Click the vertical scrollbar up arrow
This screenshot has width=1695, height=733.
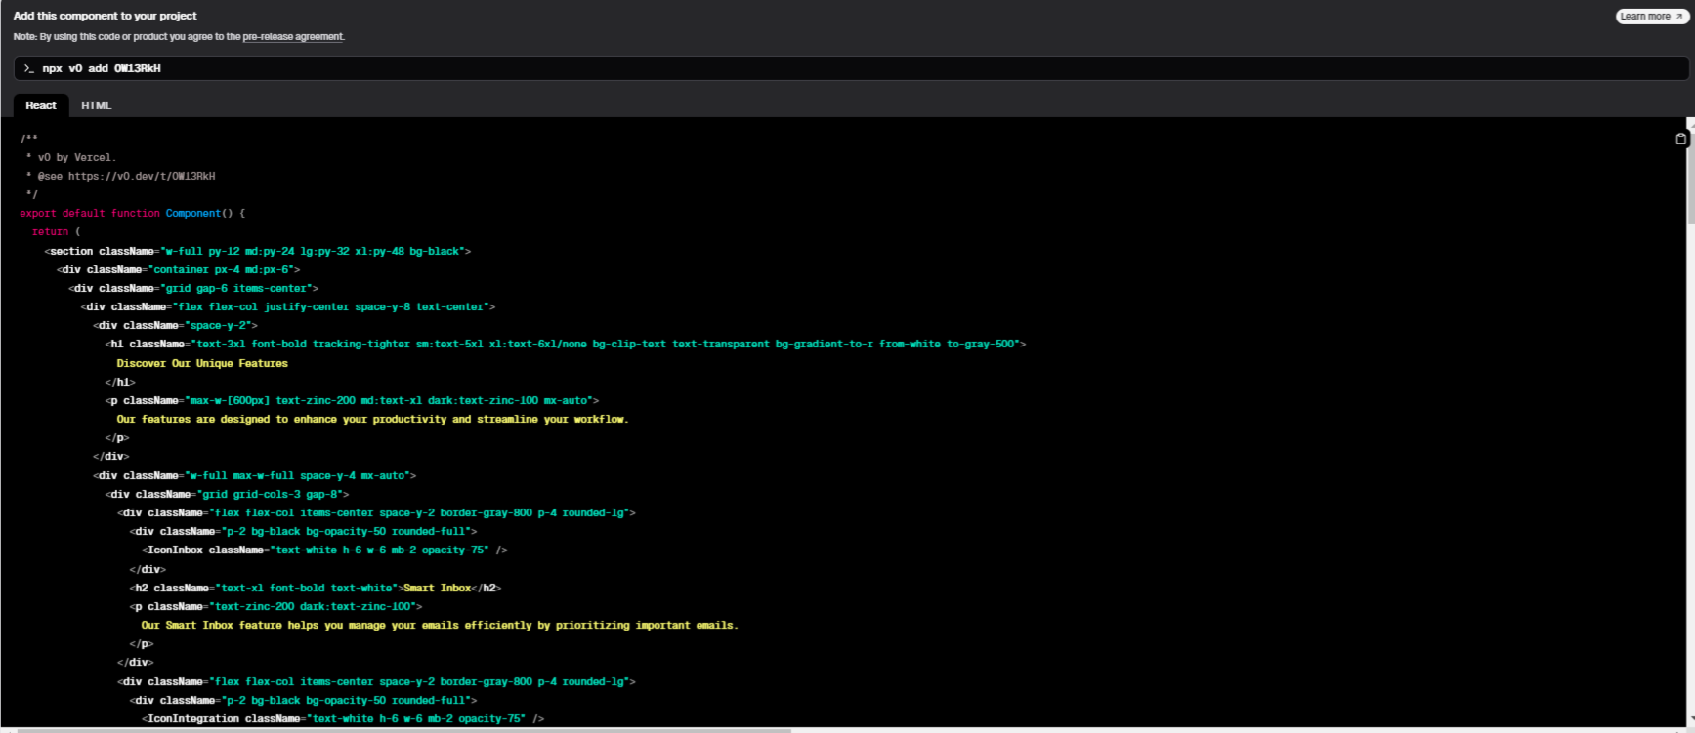coord(1690,124)
